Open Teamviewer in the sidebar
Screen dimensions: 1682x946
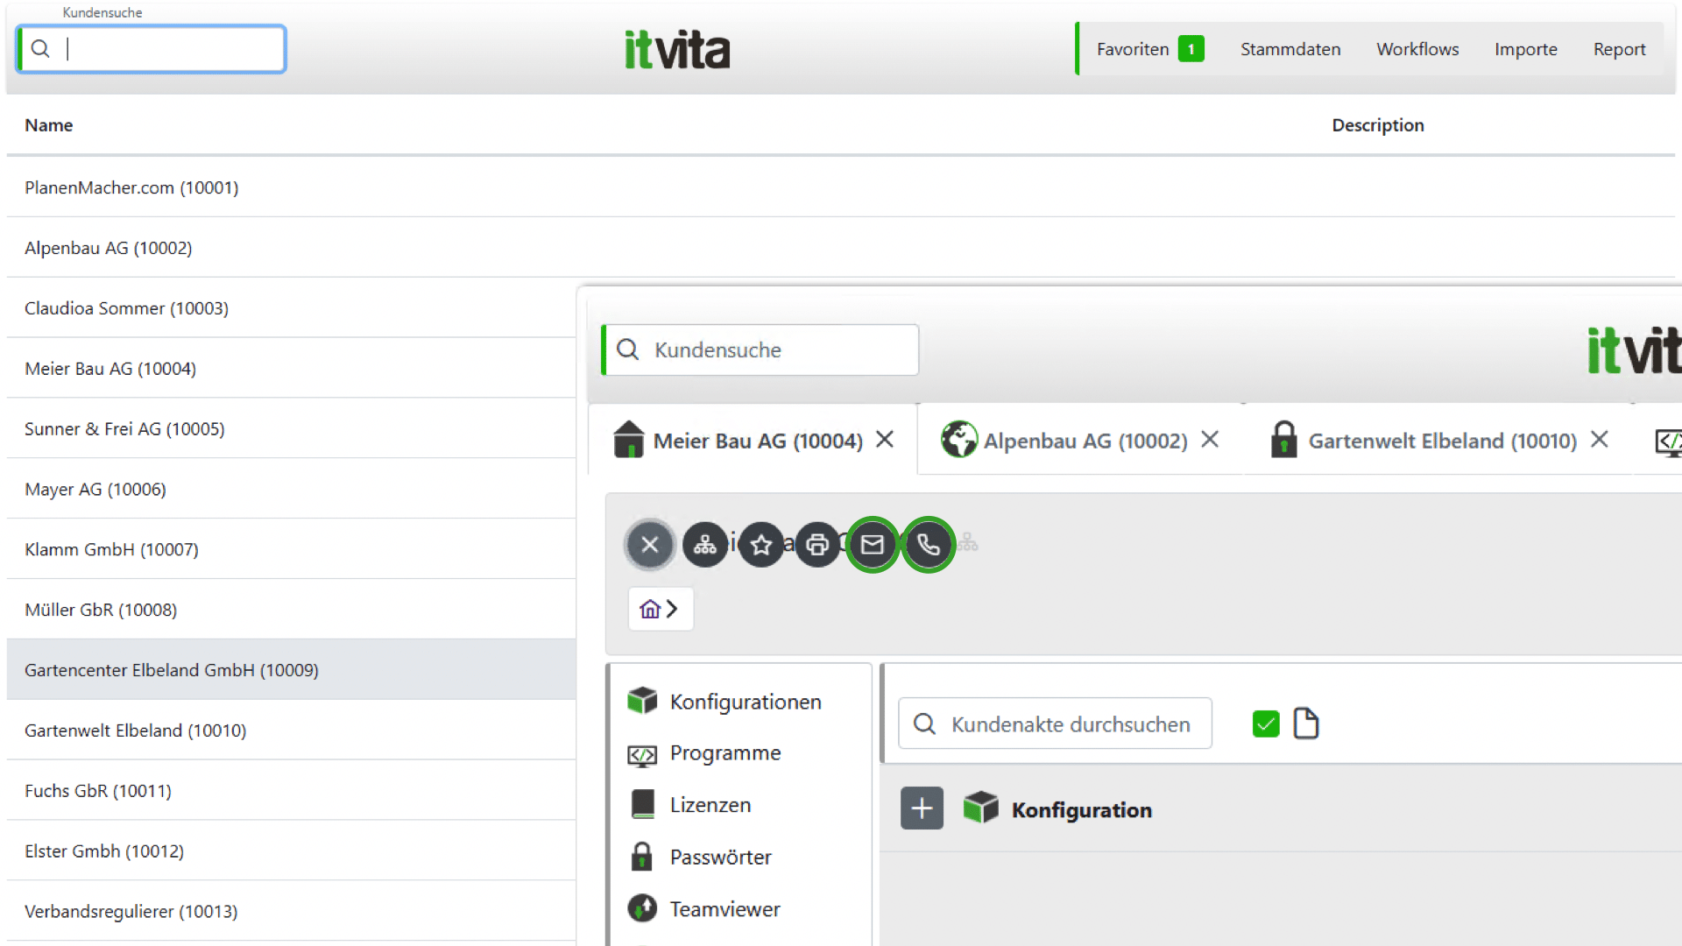point(724,909)
